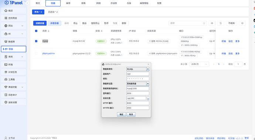Screen dimensions: 255x140
Task: Uncheck the mysql row checkbox
Action: [36, 41]
